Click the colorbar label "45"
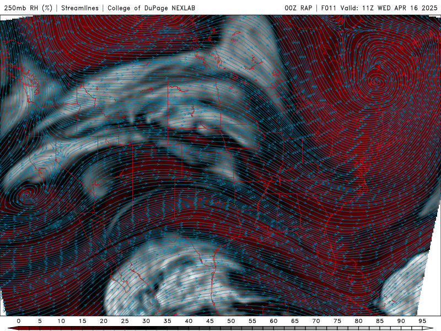The width and height of the screenshot is (441, 331). [210, 321]
